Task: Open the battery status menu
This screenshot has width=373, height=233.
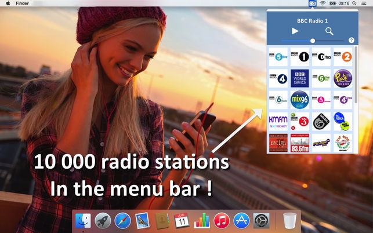Action: tap(333, 3)
